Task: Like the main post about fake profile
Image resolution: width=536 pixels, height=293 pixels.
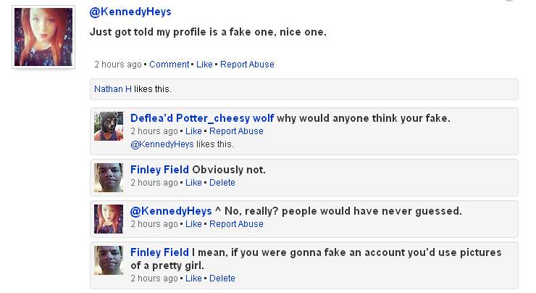Action: [x=204, y=65]
